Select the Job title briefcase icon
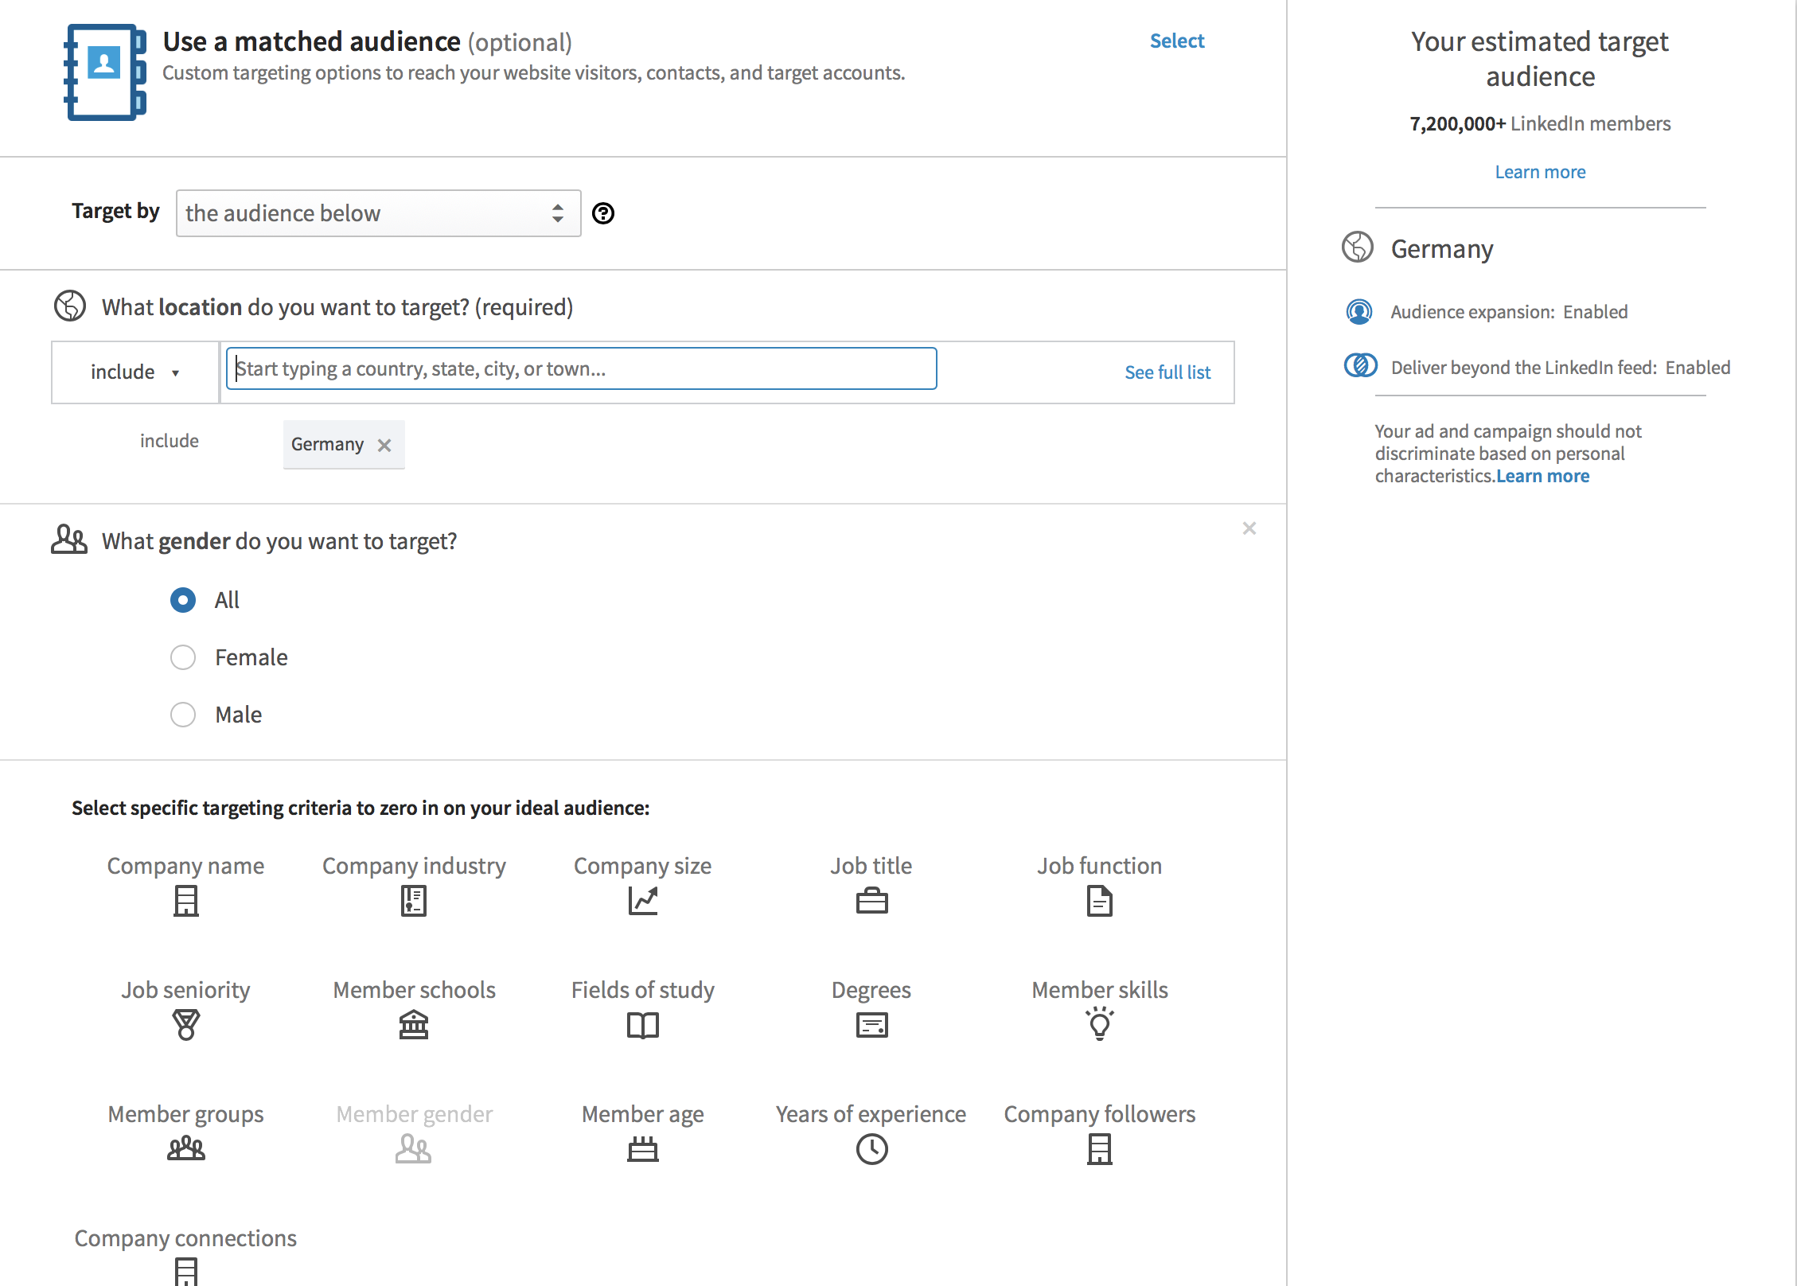The image size is (1797, 1286). click(871, 901)
